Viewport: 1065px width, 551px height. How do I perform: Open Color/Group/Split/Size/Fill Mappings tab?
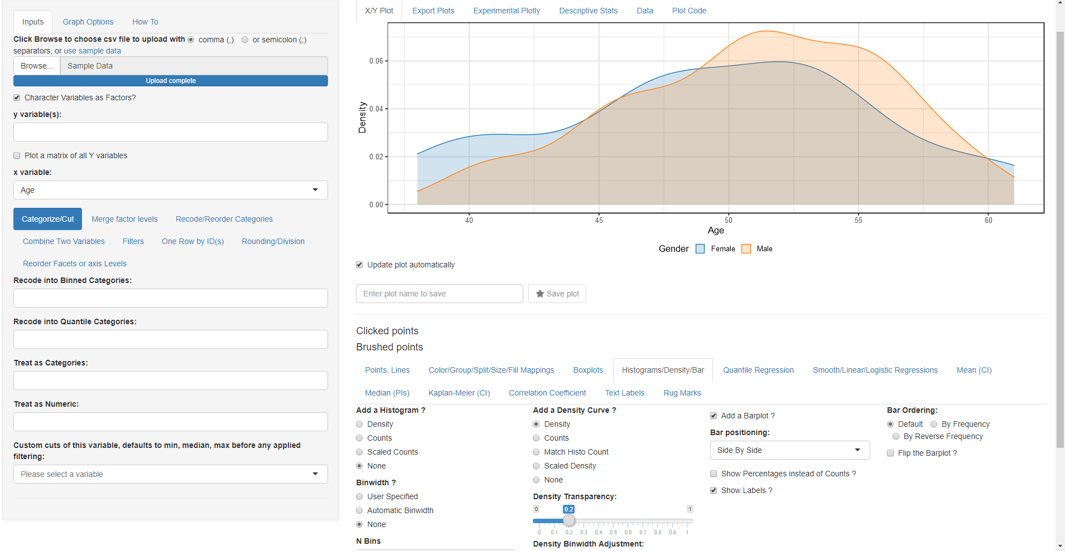coord(491,370)
